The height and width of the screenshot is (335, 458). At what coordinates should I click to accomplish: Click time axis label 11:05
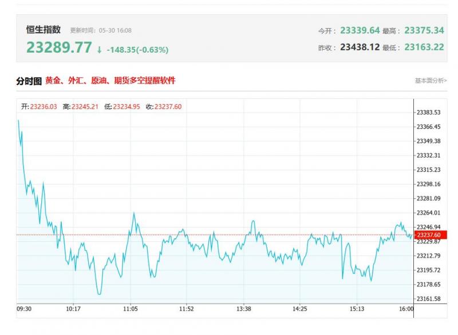(131, 309)
